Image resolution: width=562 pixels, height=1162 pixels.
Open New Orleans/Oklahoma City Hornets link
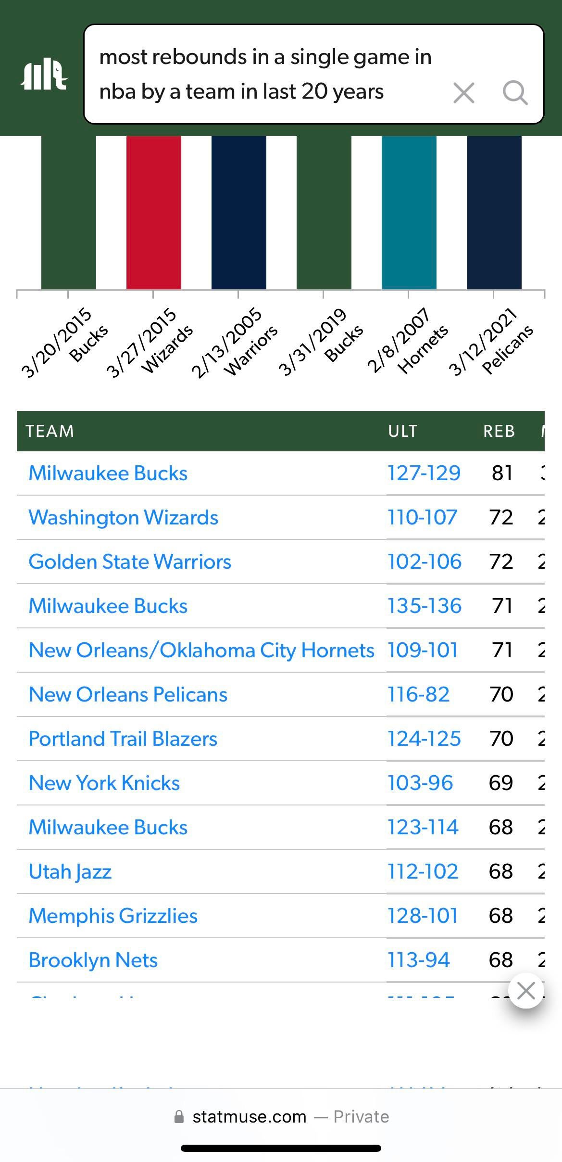pos(201,651)
